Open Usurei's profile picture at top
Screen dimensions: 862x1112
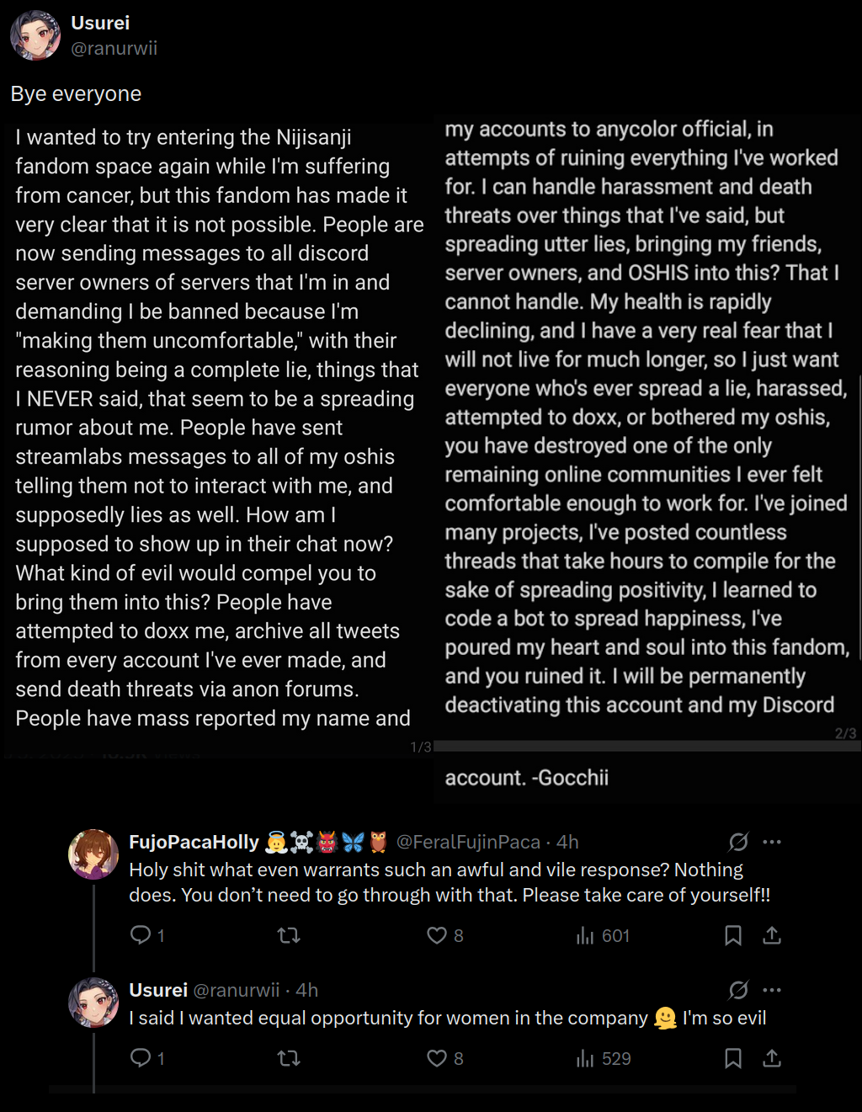(x=35, y=35)
